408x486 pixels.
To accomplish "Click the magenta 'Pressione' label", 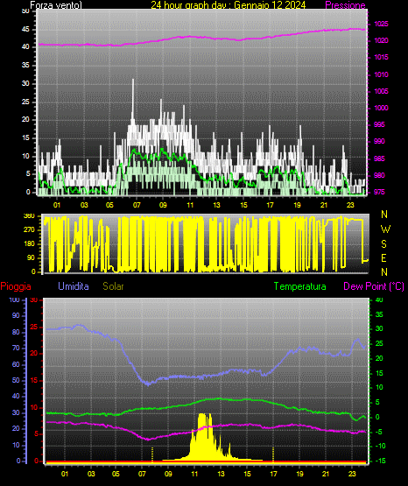I will [346, 4].
